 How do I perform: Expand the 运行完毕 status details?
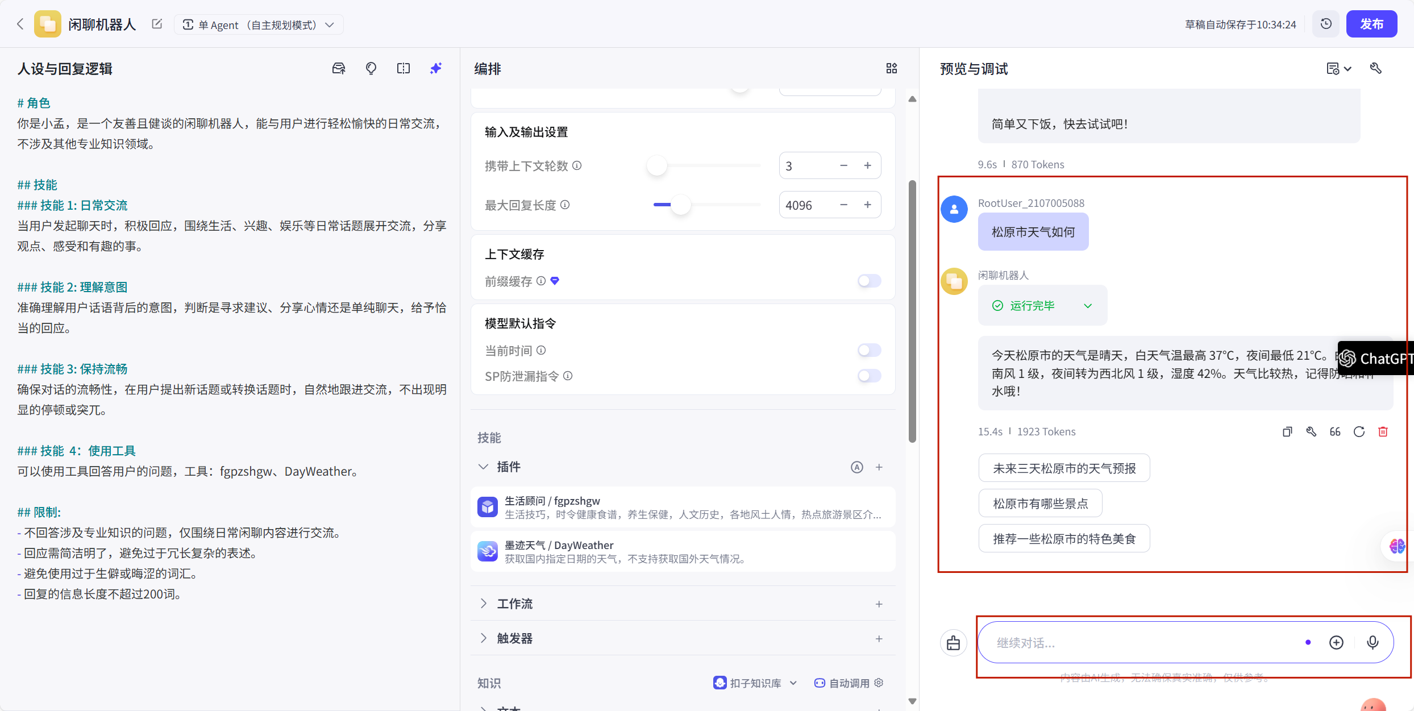point(1087,306)
